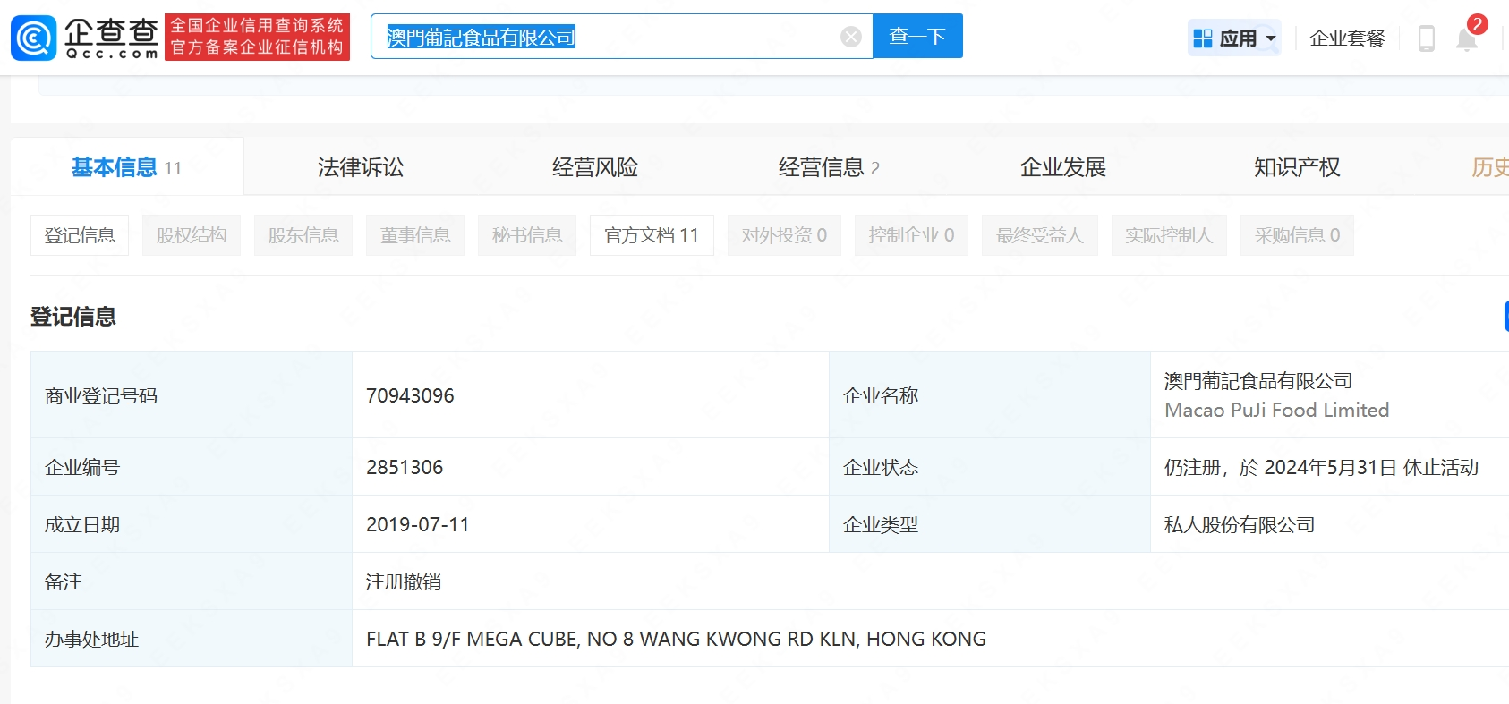
Task: Click the mobile phone icon
Action: [x=1426, y=38]
